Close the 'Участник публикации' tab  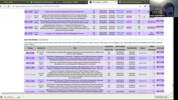point(145,2)
